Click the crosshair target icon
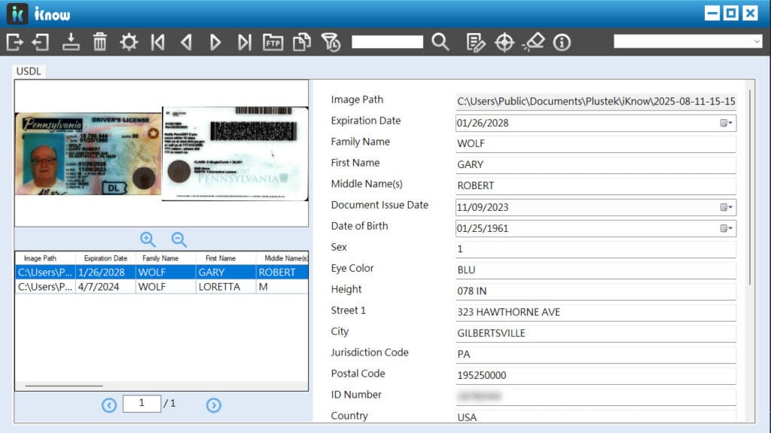Viewport: 771px width, 433px height. 504,42
